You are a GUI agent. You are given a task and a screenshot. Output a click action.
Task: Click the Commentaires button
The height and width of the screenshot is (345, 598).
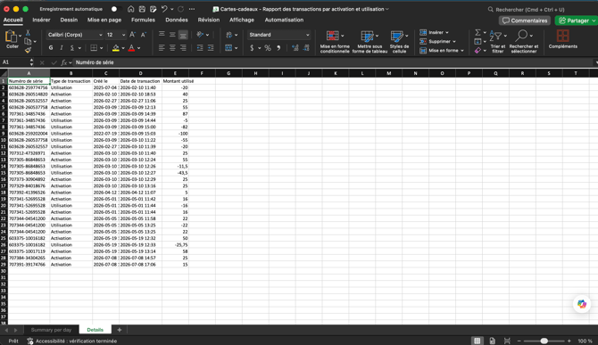(x=525, y=21)
